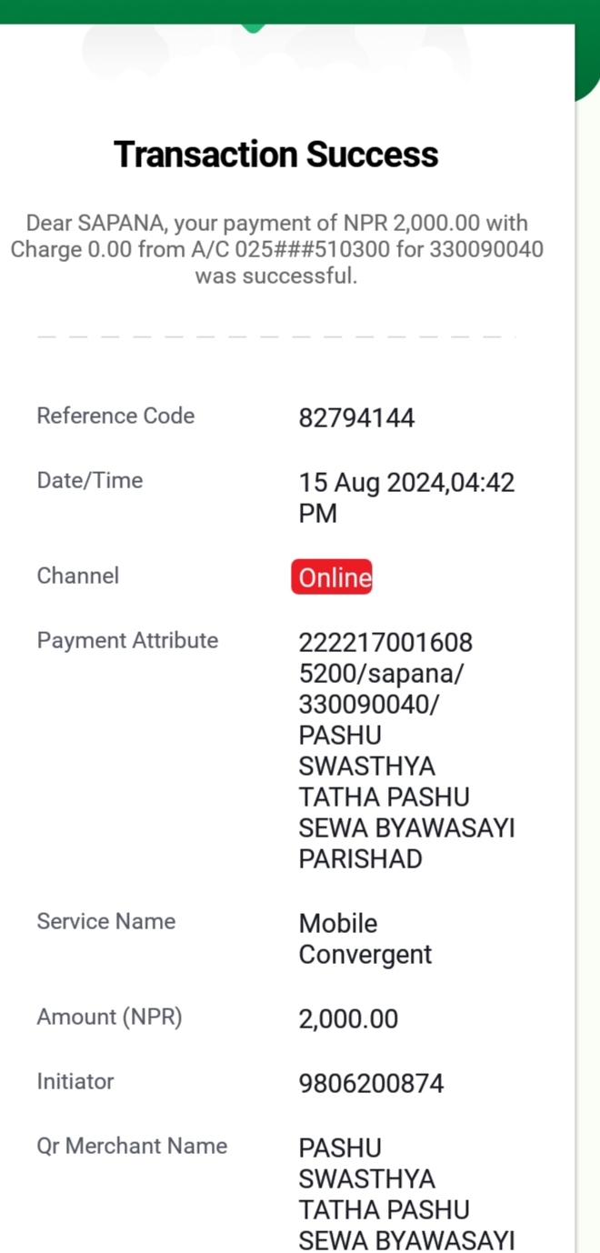Click the Initiator label
Viewport: 600px width, 1253px height.
point(75,1081)
